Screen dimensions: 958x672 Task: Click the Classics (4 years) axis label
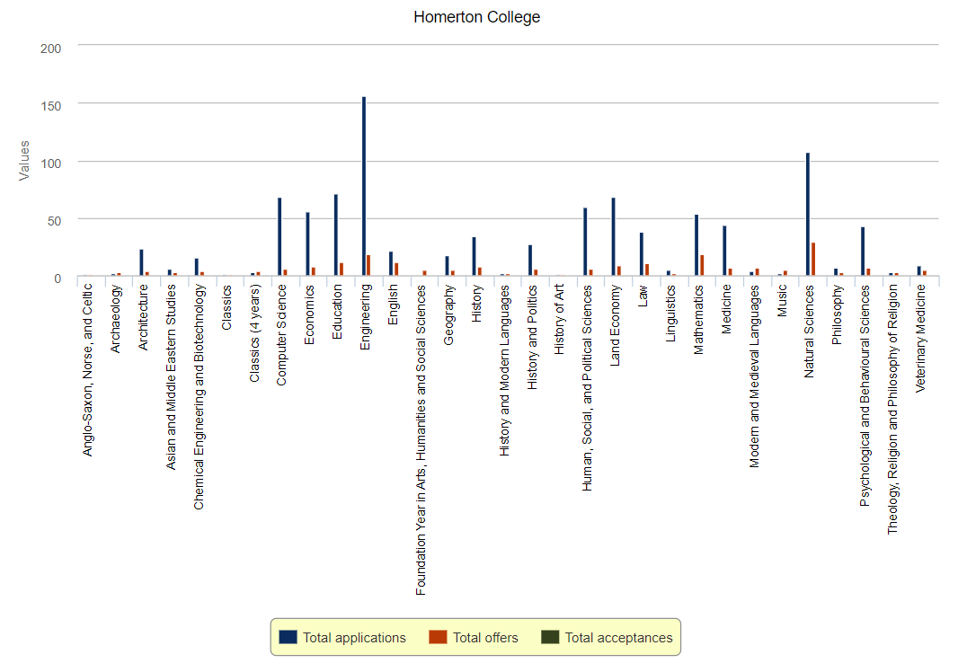(254, 333)
